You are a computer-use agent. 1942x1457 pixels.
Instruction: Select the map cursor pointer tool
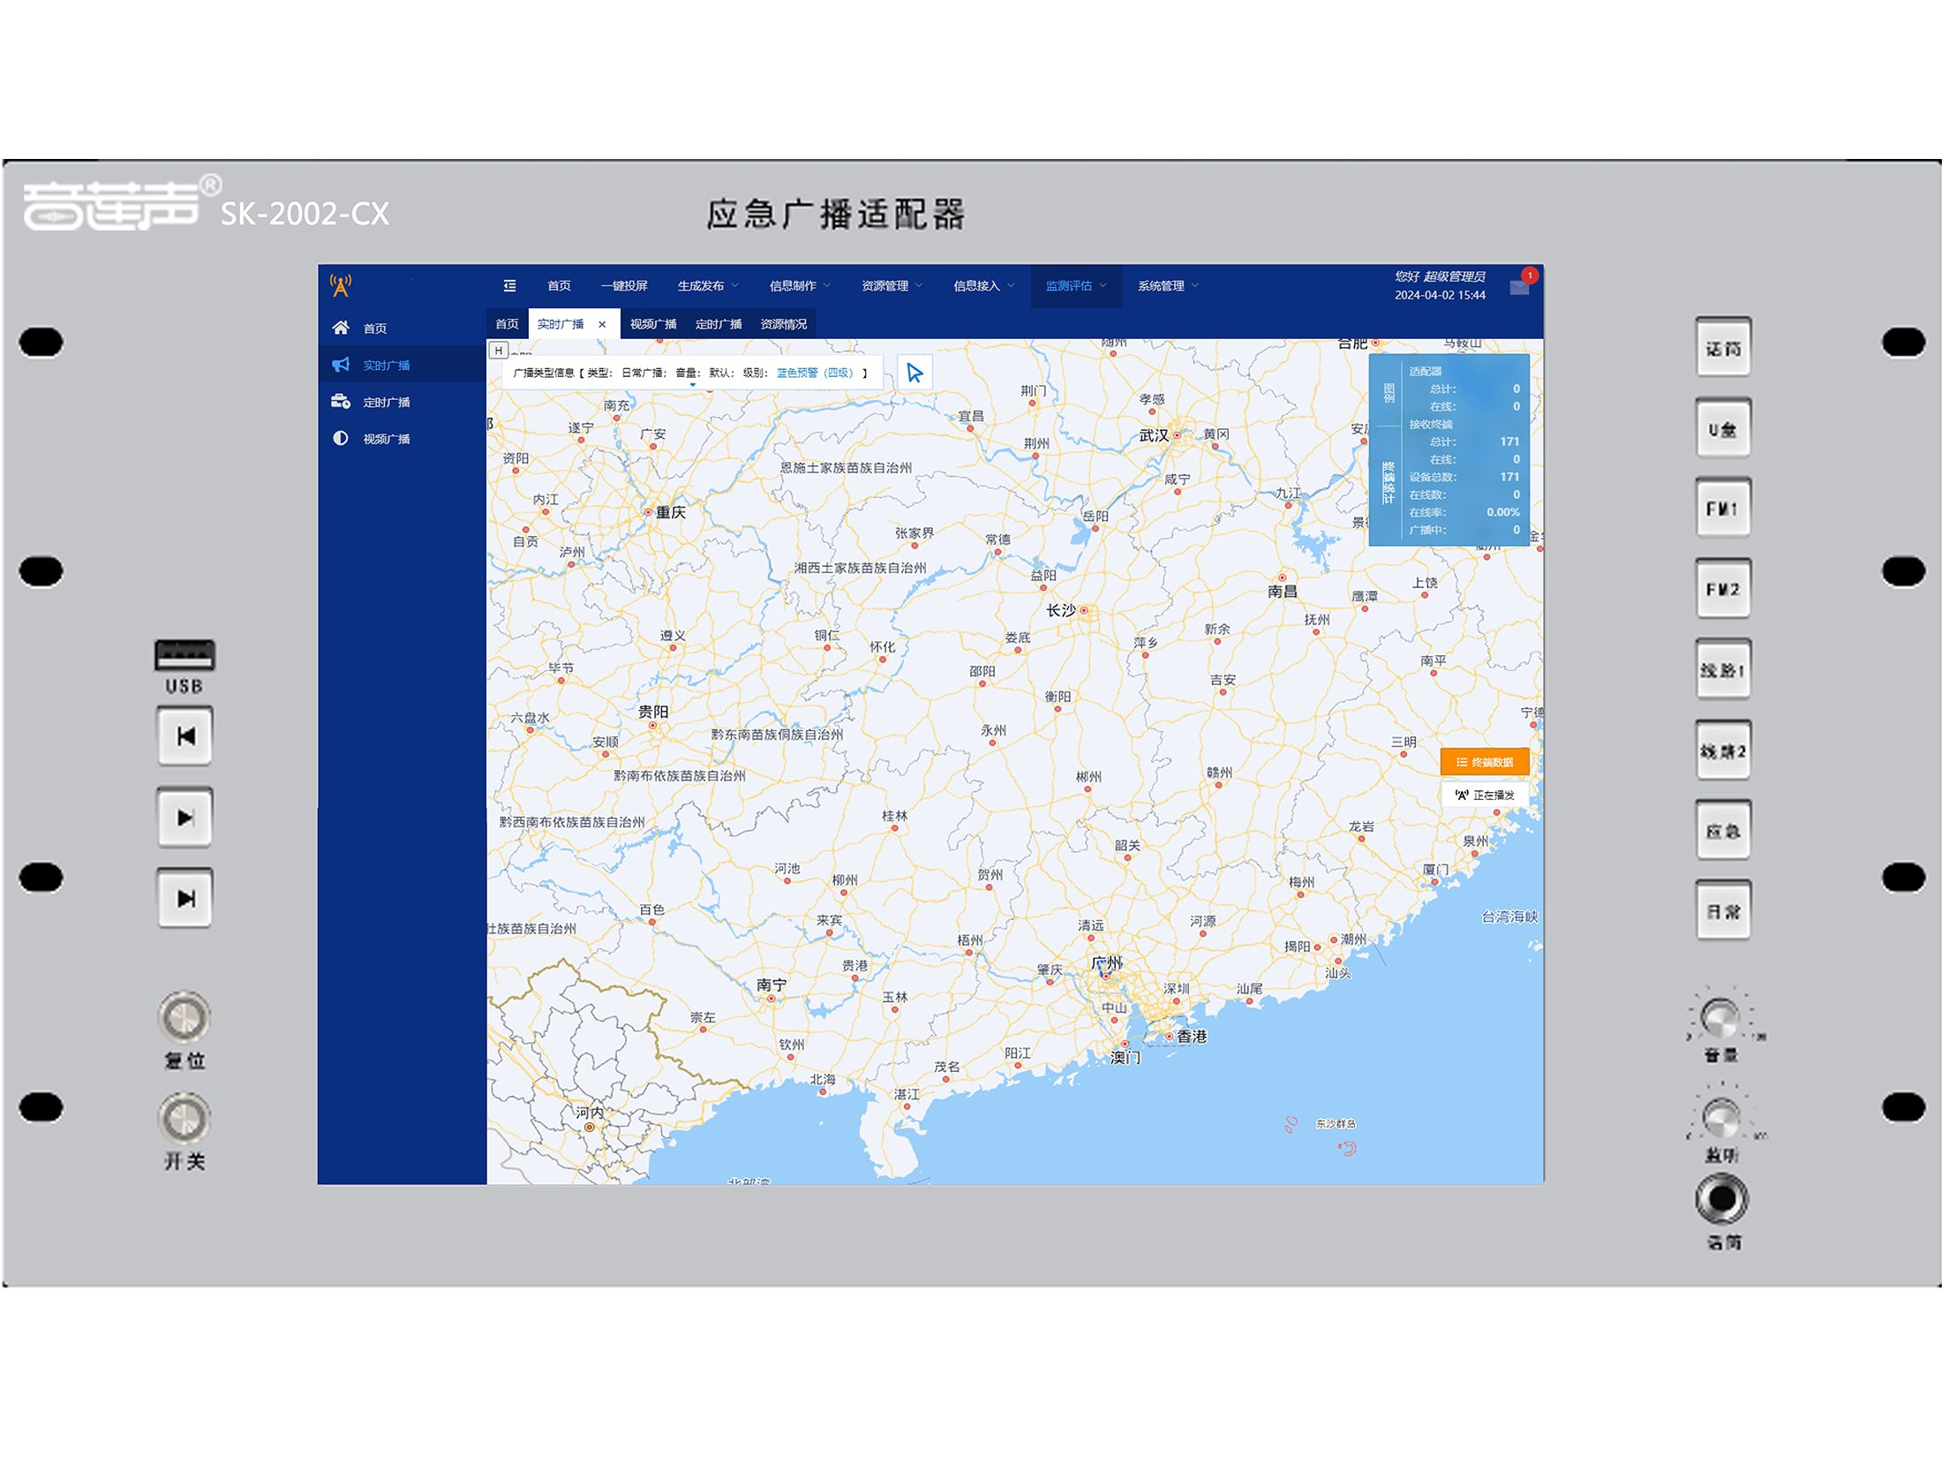pyautogui.click(x=915, y=373)
